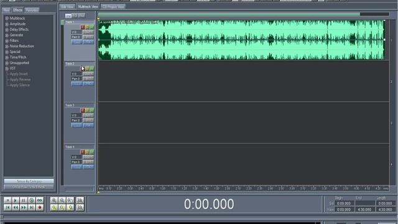Select Apply Reverse under VST
The height and width of the screenshot is (224, 398).
click(21, 80)
